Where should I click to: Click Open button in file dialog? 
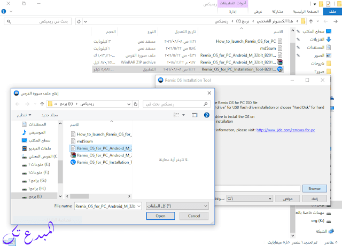coord(160,216)
